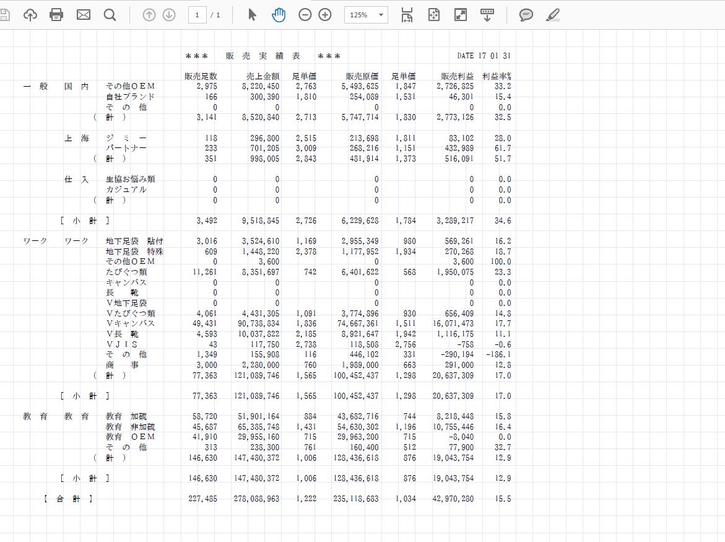
Task: Click the fit full page icon
Action: (x=434, y=15)
